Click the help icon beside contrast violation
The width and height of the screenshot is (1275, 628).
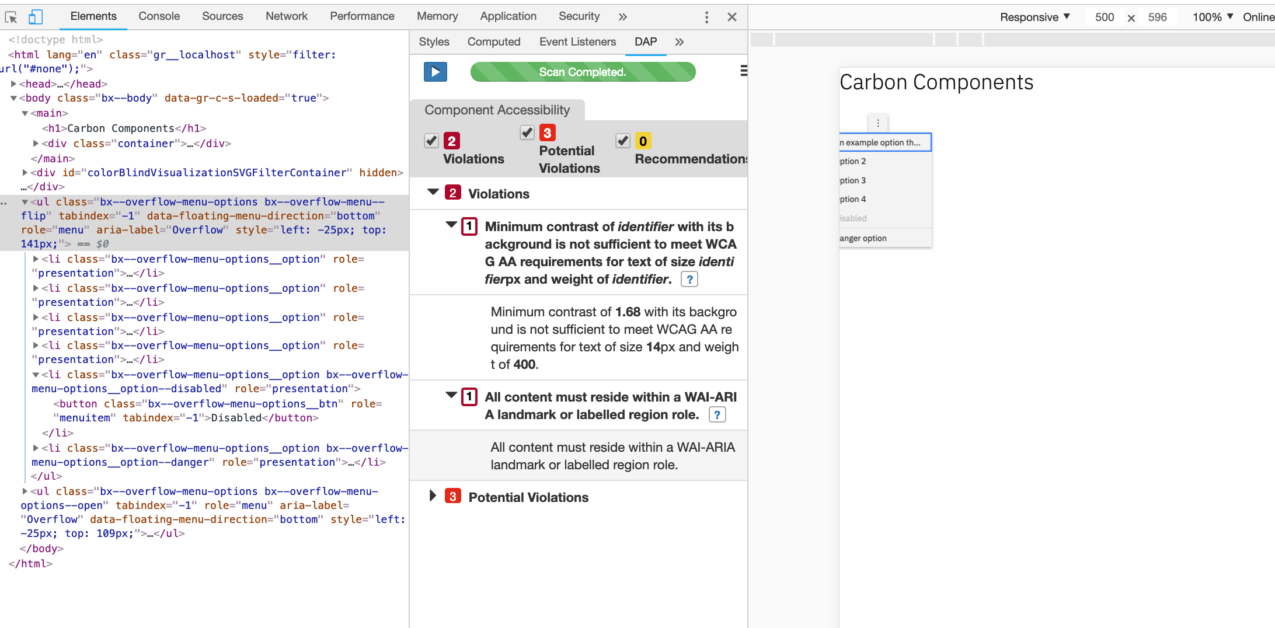click(x=689, y=279)
